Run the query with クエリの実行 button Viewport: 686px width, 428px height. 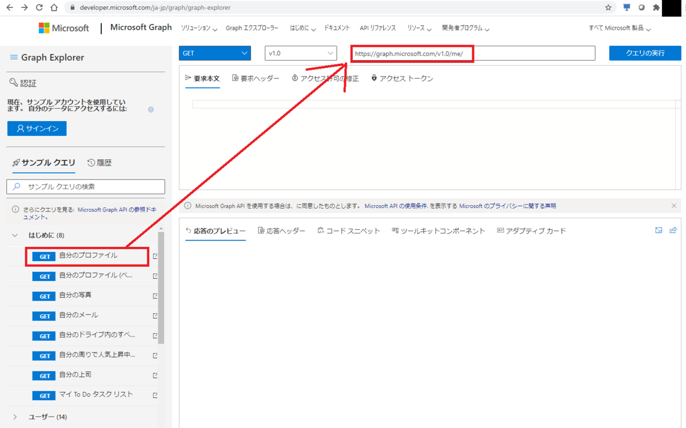[645, 53]
